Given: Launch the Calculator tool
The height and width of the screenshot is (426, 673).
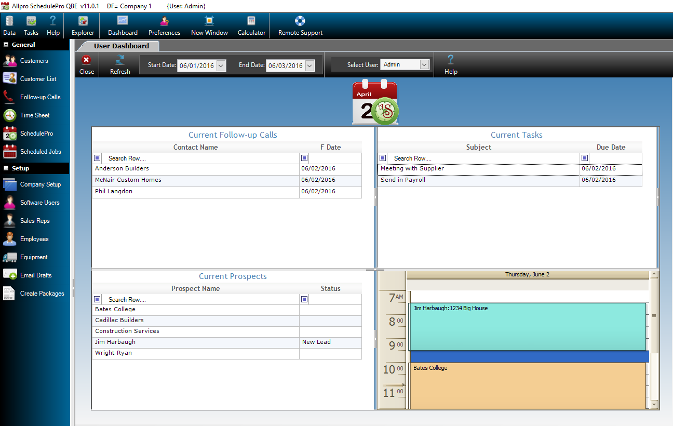Looking at the screenshot, I should pos(251,25).
